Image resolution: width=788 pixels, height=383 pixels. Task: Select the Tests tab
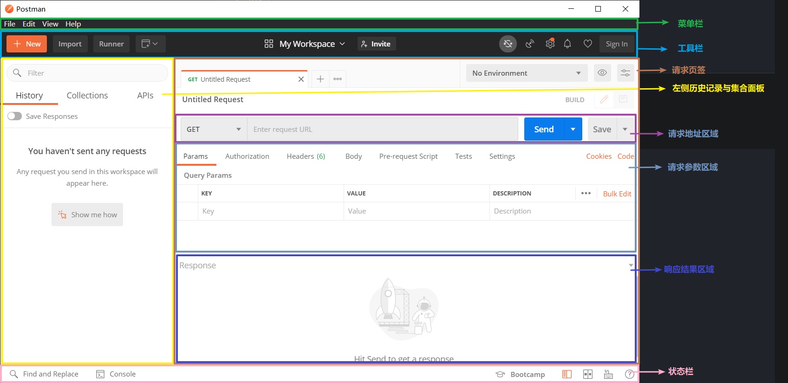pos(463,156)
